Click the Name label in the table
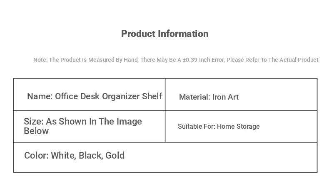 point(40,96)
